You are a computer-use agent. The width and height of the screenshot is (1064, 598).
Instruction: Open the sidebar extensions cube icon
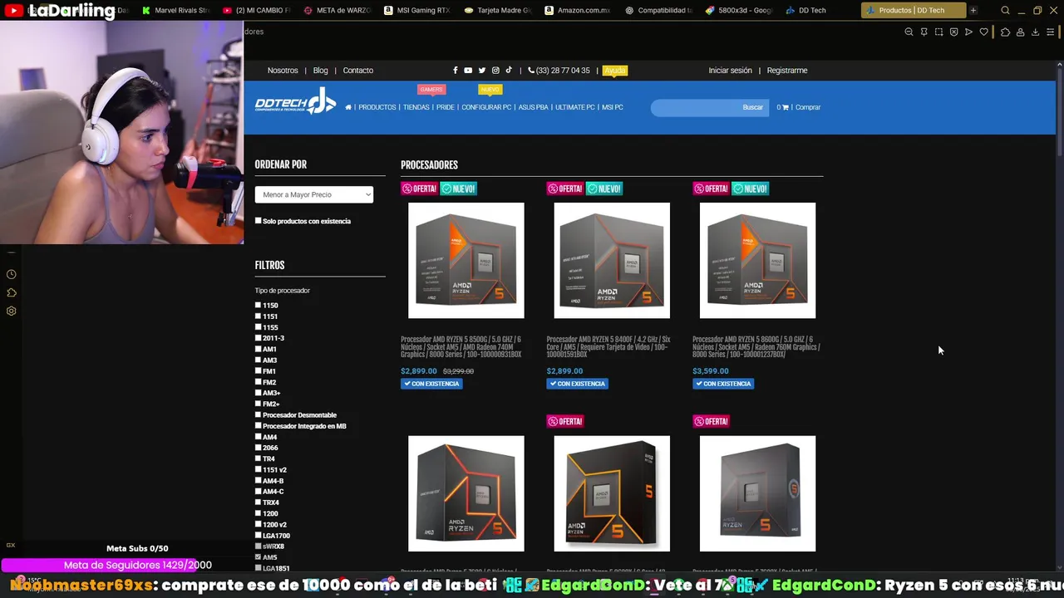point(11,292)
